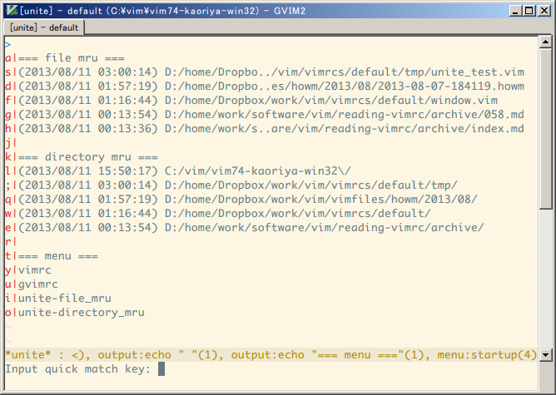Click the '*unite*' status line
This screenshot has width=556, height=395.
coord(271,354)
